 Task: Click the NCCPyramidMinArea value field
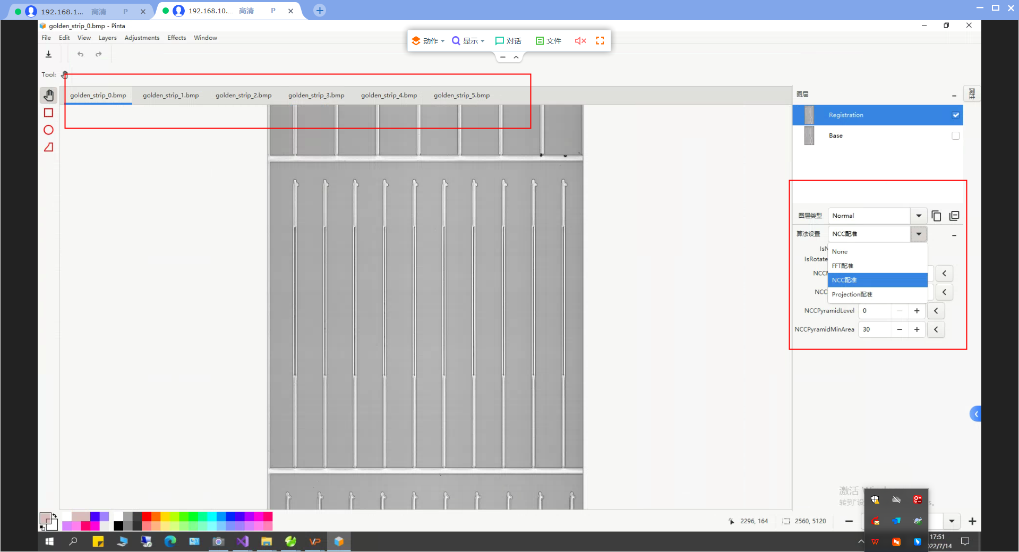pos(875,329)
